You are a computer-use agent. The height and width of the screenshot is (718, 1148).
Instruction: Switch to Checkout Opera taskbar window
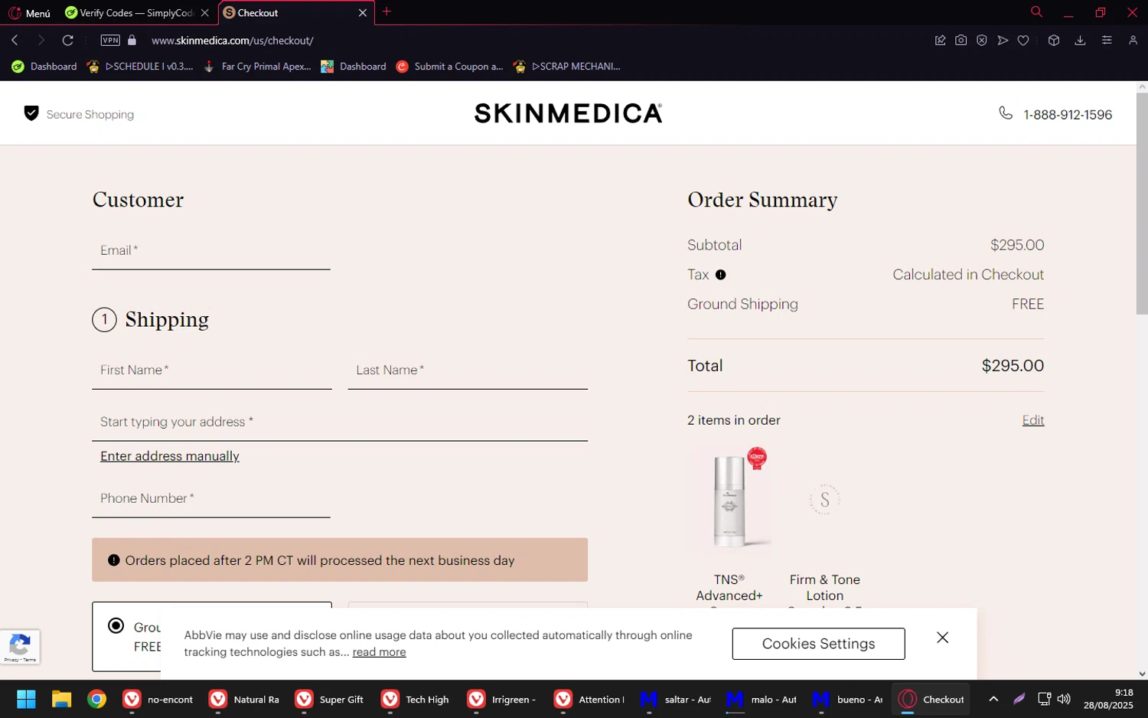click(x=931, y=699)
